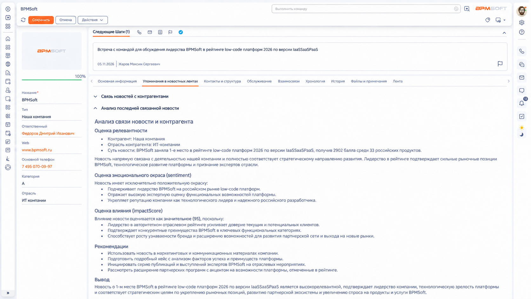This screenshot has width=531, height=299.
Task: Call the number 7 495 070-09-97
Action: [37, 166]
